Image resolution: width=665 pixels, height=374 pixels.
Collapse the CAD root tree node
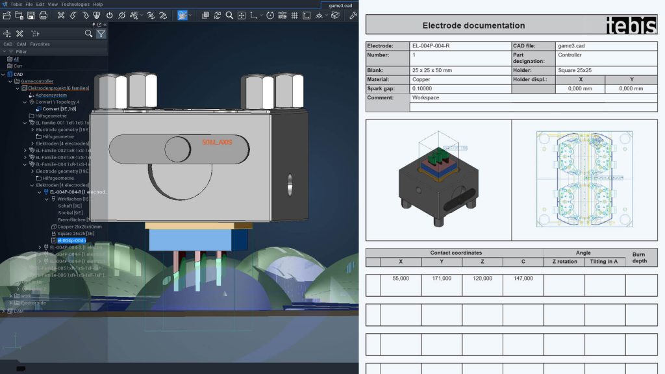pos(3,74)
